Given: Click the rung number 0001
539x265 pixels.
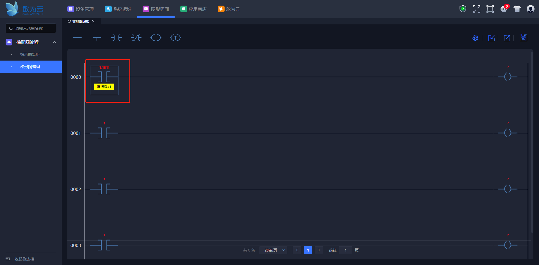Looking at the screenshot, I should pyautogui.click(x=76, y=133).
